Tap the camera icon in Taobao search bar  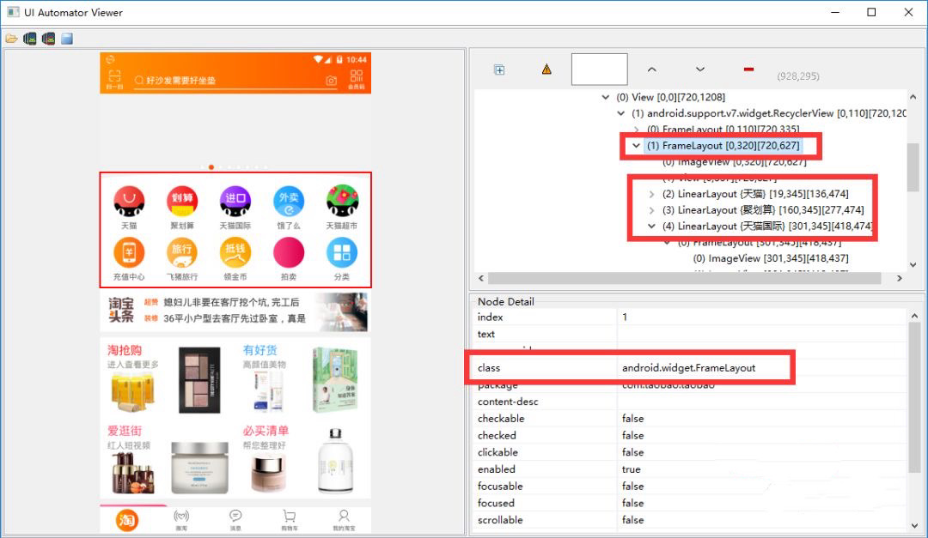point(332,81)
